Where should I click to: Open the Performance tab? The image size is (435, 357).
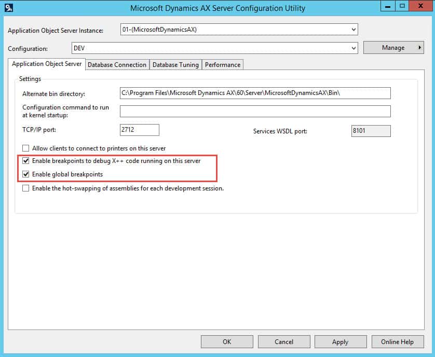[x=223, y=65]
